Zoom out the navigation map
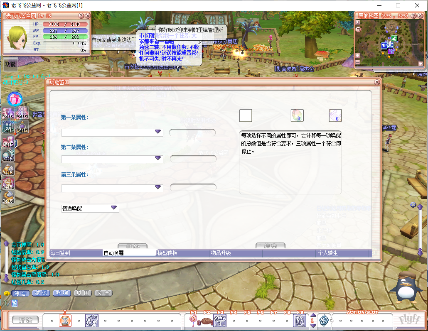 (357, 62)
